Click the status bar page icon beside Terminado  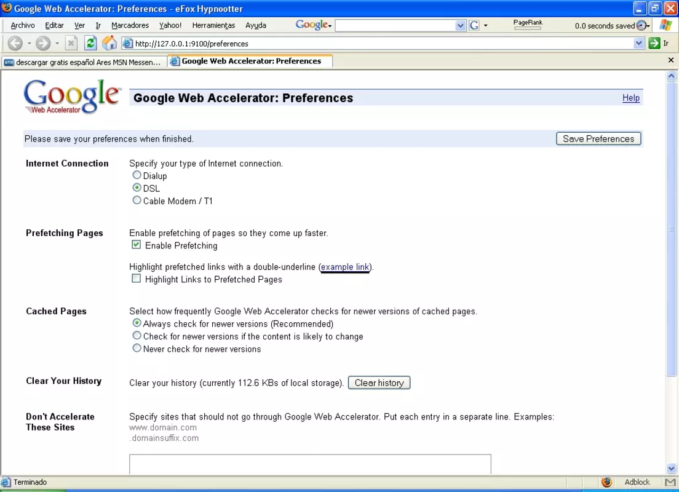(6, 482)
